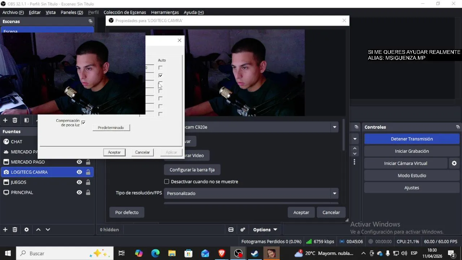Open advanced audio properties gears icon
462x260 pixels.
coord(243,229)
